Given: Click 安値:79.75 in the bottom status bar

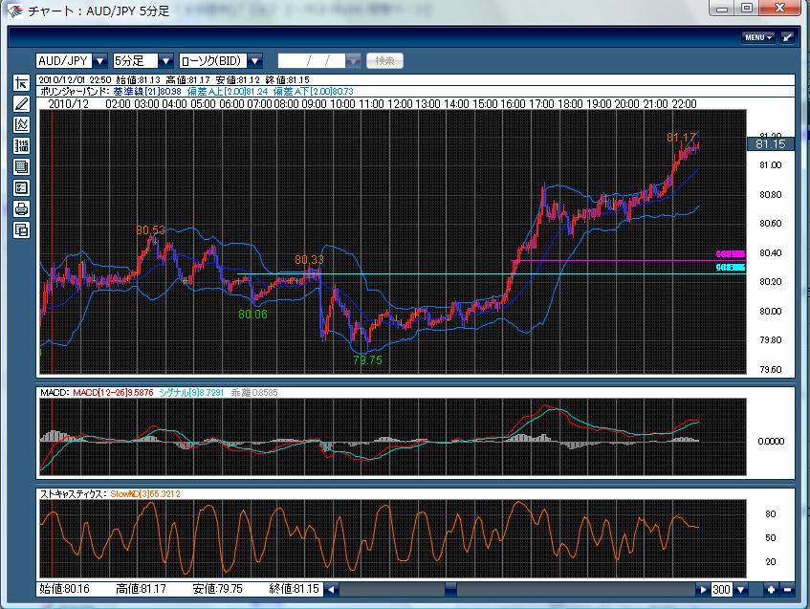Looking at the screenshot, I should (x=217, y=589).
